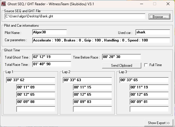Click the Car parameters label

click(16, 40)
